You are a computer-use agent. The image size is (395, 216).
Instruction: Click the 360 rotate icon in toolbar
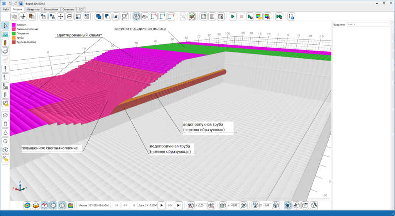pyautogui.click(x=69, y=17)
